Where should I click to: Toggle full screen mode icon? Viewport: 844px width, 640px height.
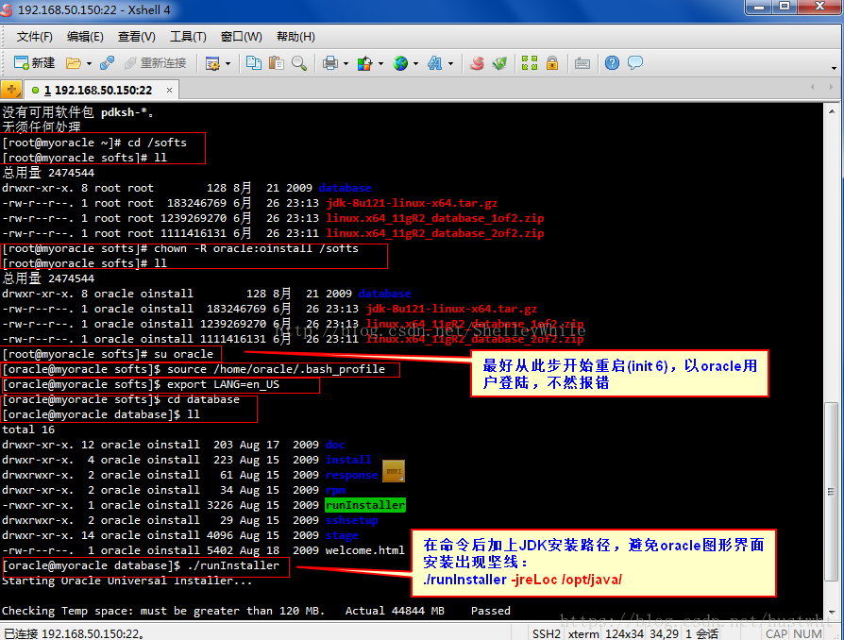(x=530, y=63)
